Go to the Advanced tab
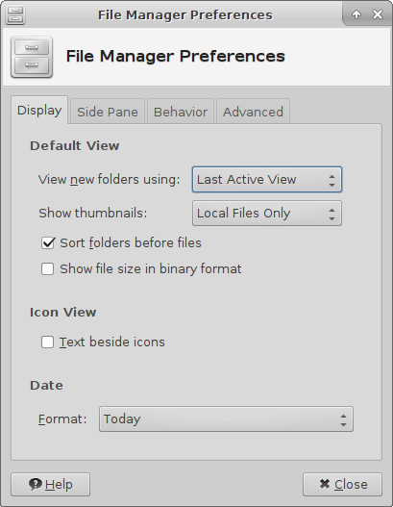Screen dimensions: 393x507 [x=253, y=112]
